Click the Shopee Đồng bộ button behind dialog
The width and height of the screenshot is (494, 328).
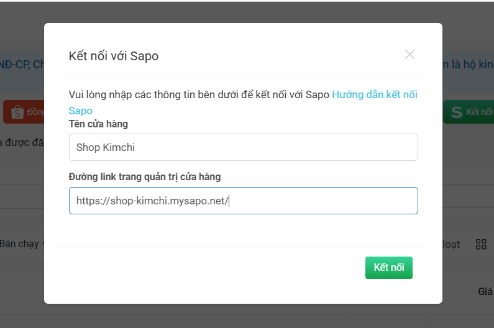24,112
